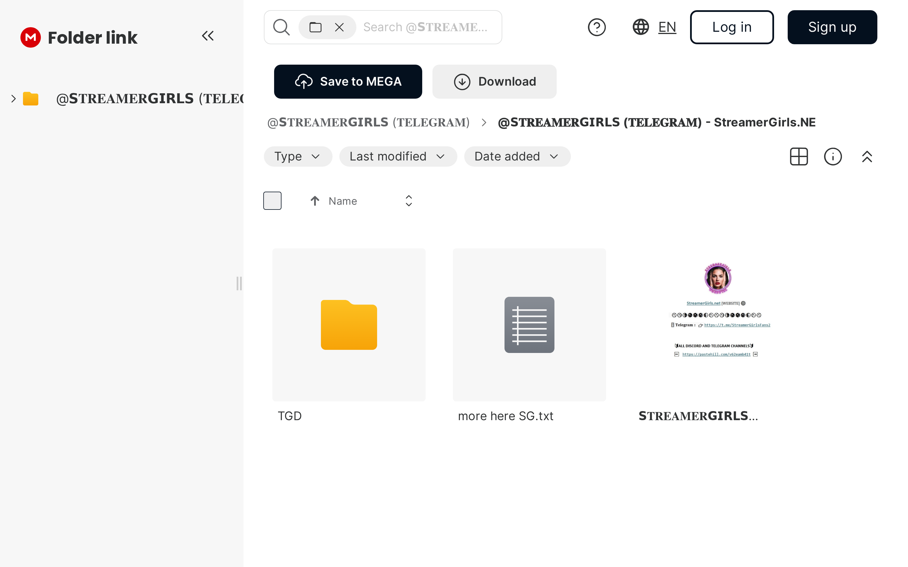Screen dimensions: 908x567
Task: Click the cloud upload icon on Save to MEGA
Action: pyautogui.click(x=304, y=81)
